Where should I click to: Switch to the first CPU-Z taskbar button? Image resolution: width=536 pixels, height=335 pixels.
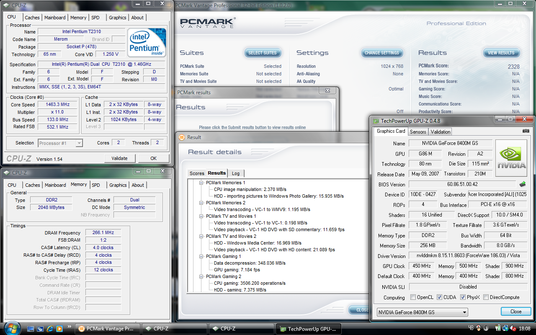coord(175,329)
